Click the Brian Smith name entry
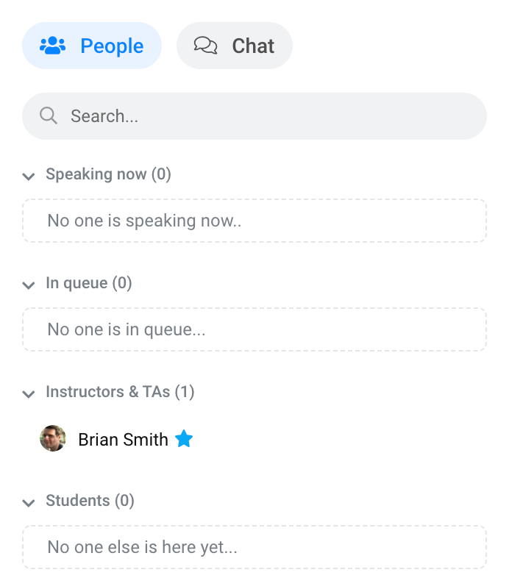509x578 pixels. pos(123,439)
